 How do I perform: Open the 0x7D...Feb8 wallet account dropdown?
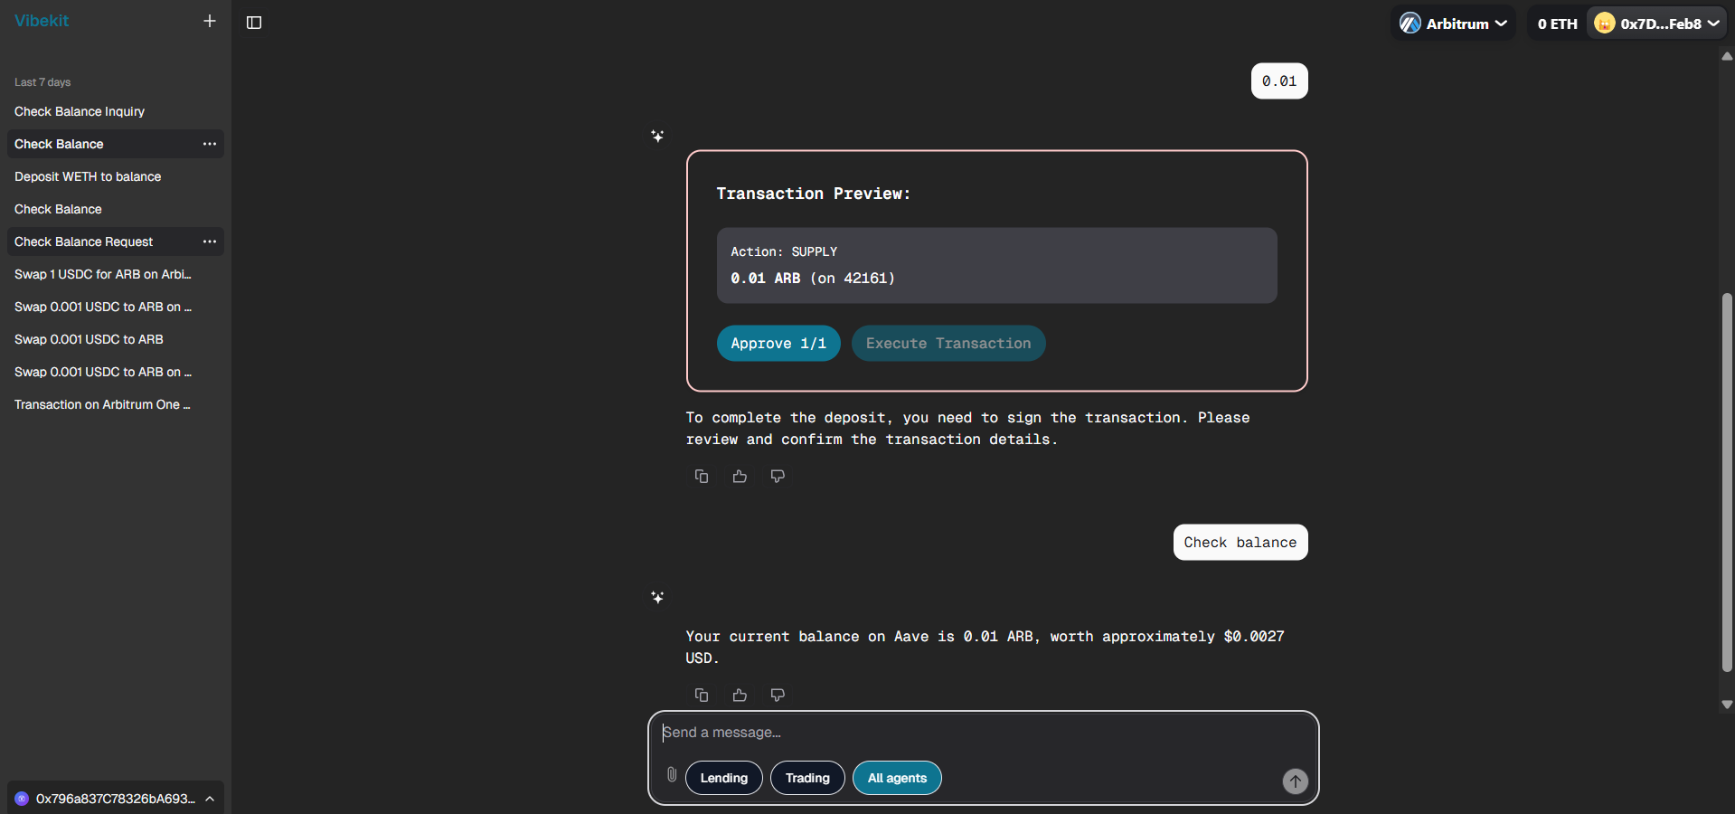(1656, 24)
